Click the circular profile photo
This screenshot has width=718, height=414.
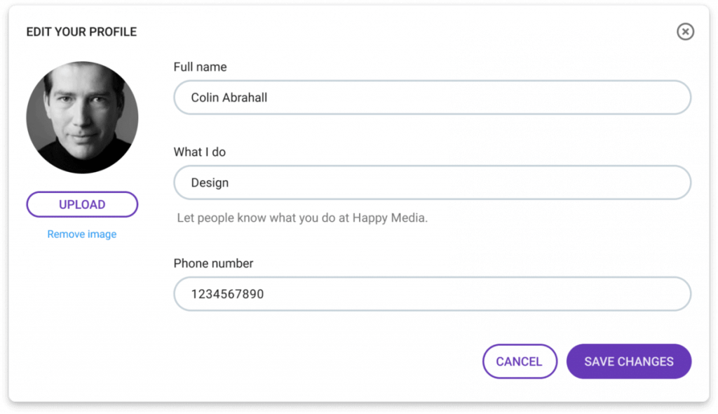[x=83, y=117]
